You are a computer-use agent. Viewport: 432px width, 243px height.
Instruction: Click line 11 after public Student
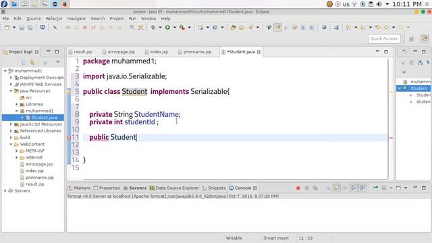pyautogui.click(x=136, y=137)
